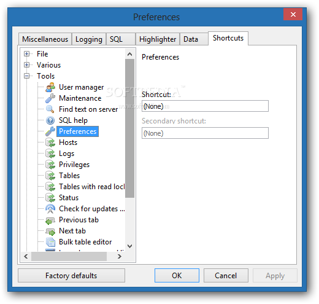Click the Shortcut input field
Screen dimensions: 319x304
click(x=205, y=106)
